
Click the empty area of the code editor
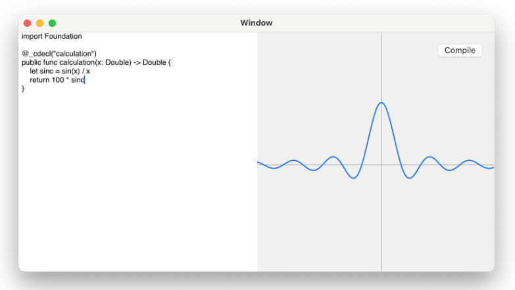(x=138, y=180)
